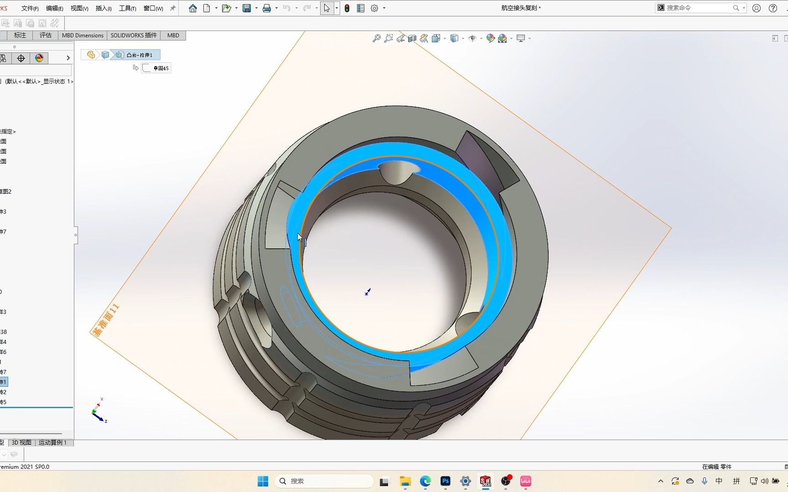
Task: Open the Display Style dropdown arrow
Action: (463, 38)
